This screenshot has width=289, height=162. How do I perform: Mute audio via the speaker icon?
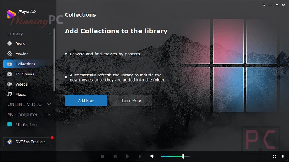click(x=152, y=156)
